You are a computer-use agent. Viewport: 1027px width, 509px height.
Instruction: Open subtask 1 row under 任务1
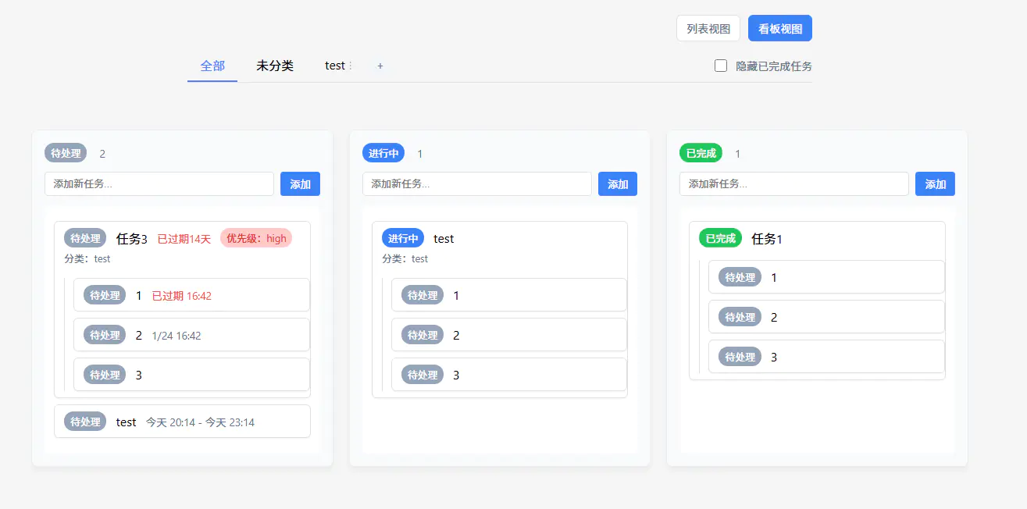(826, 277)
